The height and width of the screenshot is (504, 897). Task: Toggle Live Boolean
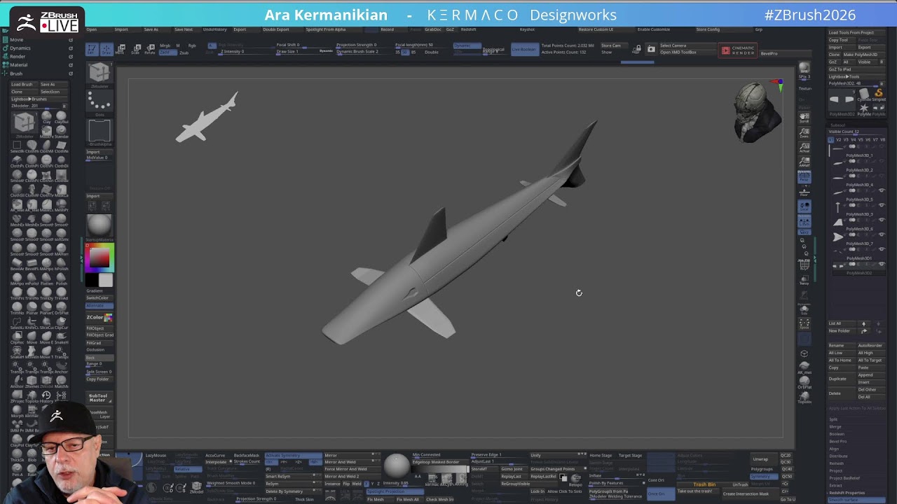pyautogui.click(x=523, y=50)
